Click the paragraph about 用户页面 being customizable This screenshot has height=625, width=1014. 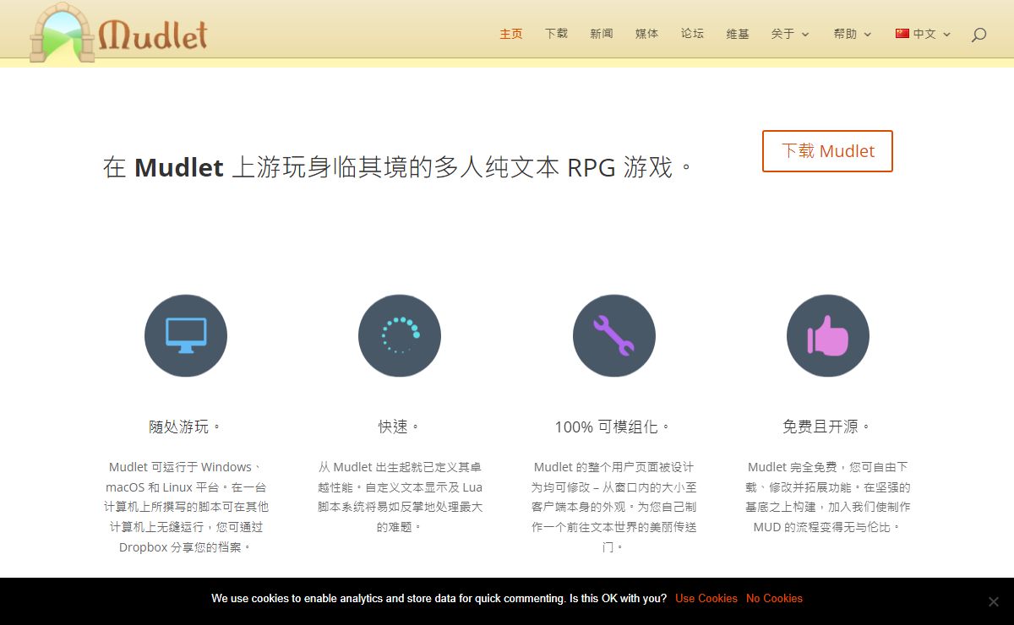(613, 507)
